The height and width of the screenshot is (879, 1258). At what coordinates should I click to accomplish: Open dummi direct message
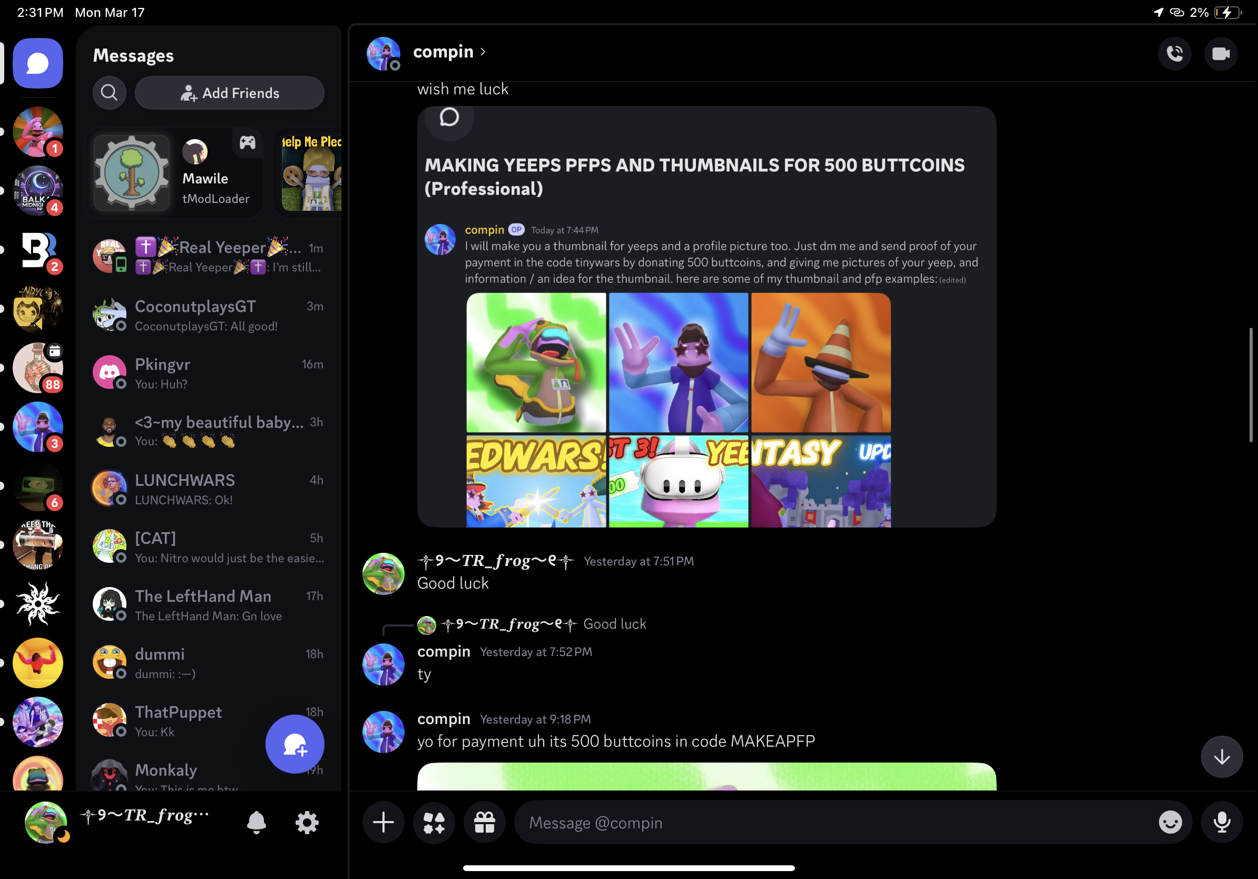(208, 663)
